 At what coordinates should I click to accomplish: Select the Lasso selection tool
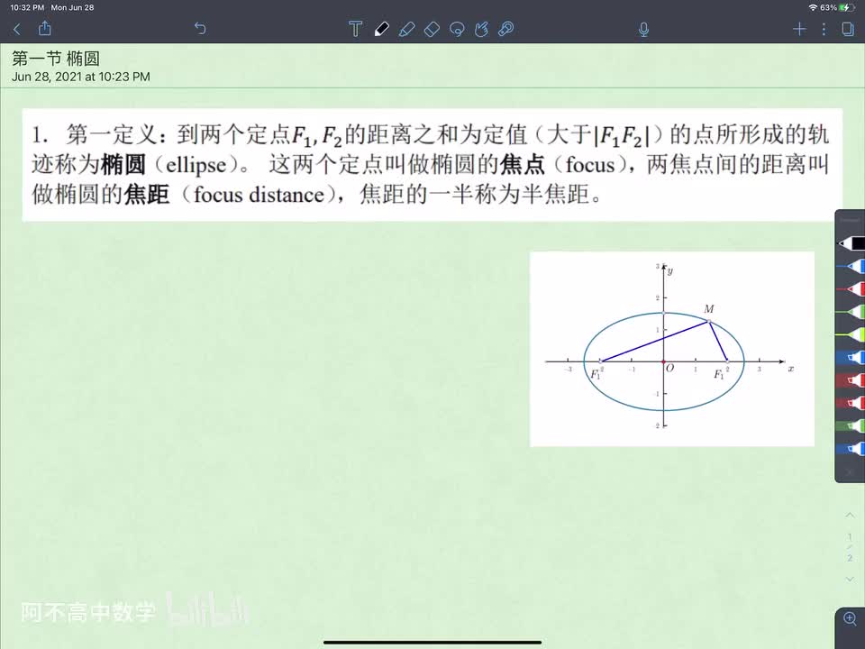tap(457, 29)
